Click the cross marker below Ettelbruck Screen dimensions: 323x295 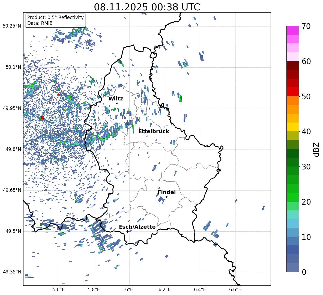point(147,136)
